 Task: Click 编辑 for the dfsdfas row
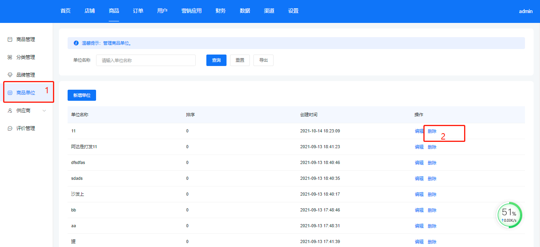click(419, 163)
